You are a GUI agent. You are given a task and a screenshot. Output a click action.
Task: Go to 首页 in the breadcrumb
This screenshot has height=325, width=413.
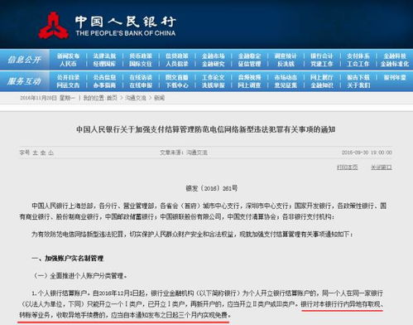click(112, 98)
